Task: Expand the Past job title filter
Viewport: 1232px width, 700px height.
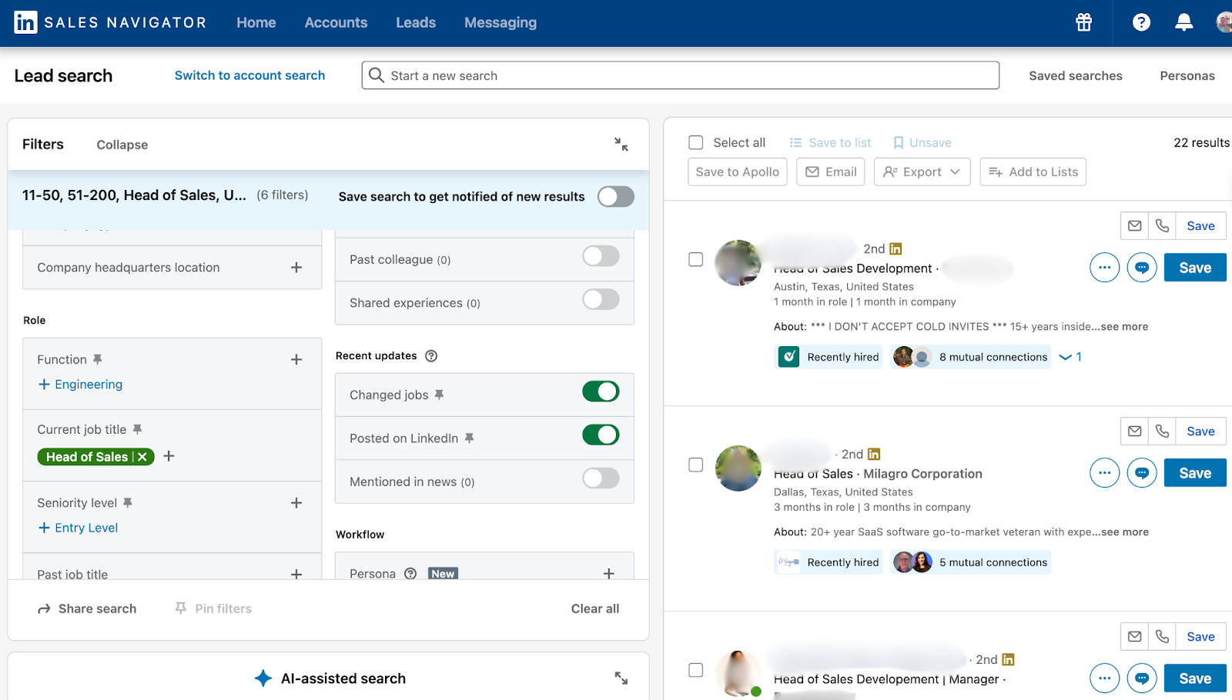Action: (296, 574)
